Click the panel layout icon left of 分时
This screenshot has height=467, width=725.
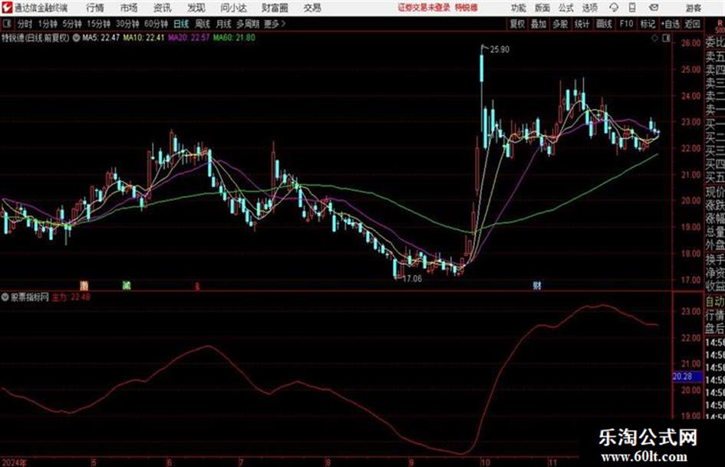[6, 24]
